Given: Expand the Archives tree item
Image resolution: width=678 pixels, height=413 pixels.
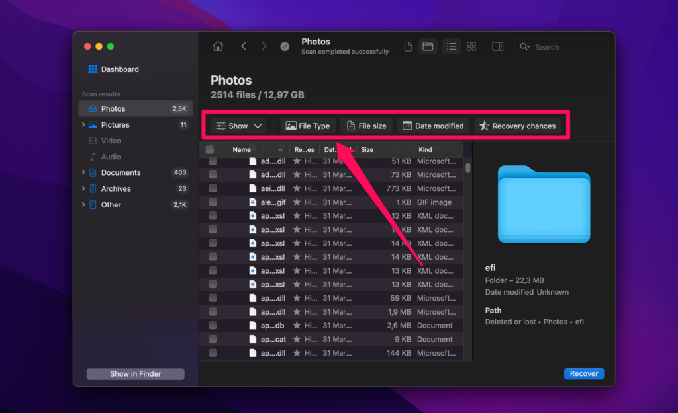Looking at the screenshot, I should click(x=83, y=188).
